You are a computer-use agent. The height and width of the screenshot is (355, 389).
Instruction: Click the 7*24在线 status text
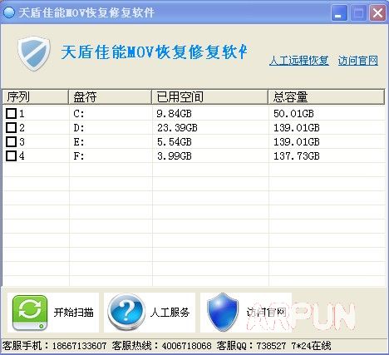[311, 346]
